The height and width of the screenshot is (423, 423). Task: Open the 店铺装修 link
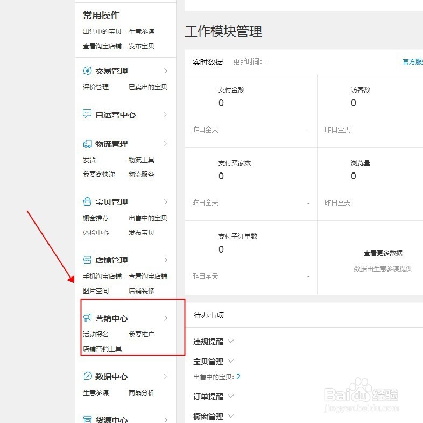(142, 290)
